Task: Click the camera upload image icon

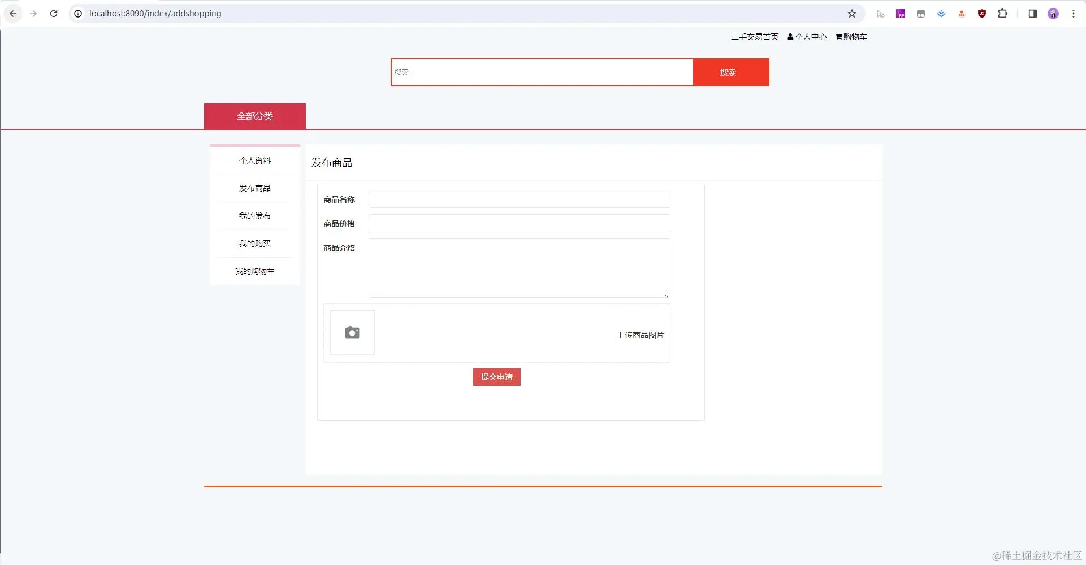Action: (x=352, y=332)
